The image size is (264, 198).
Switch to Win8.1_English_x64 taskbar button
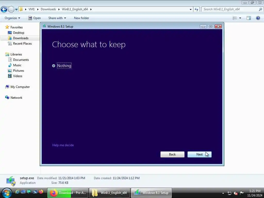pos(110,193)
